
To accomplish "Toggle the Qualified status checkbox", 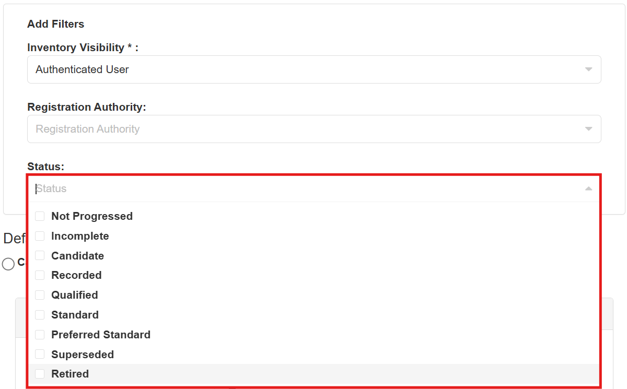I will 40,295.
